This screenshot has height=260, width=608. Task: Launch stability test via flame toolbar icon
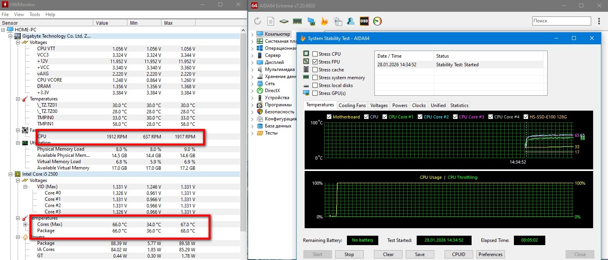pos(324,21)
